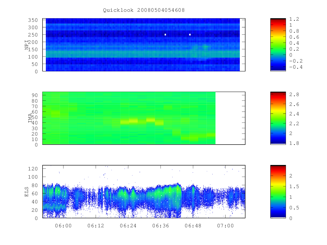This screenshot has height=245, width=327.
Task: Click the 300 tick on NPI axis
Action: point(33,27)
